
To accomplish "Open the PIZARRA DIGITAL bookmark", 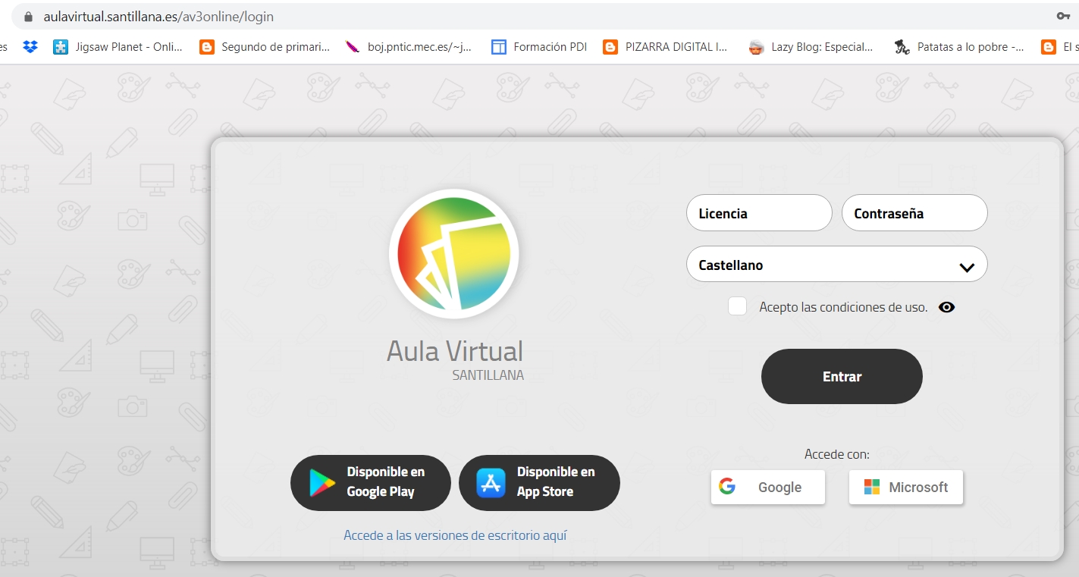I will click(x=666, y=46).
